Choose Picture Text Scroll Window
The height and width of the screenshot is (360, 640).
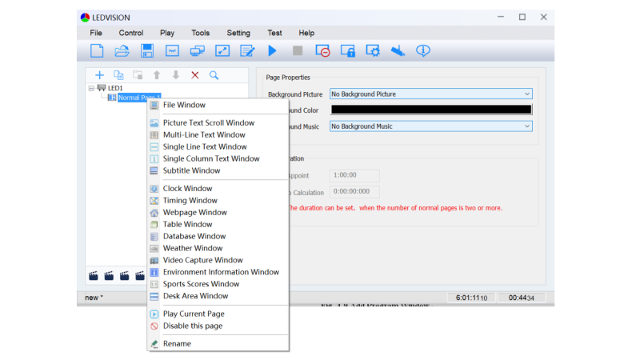click(218, 123)
